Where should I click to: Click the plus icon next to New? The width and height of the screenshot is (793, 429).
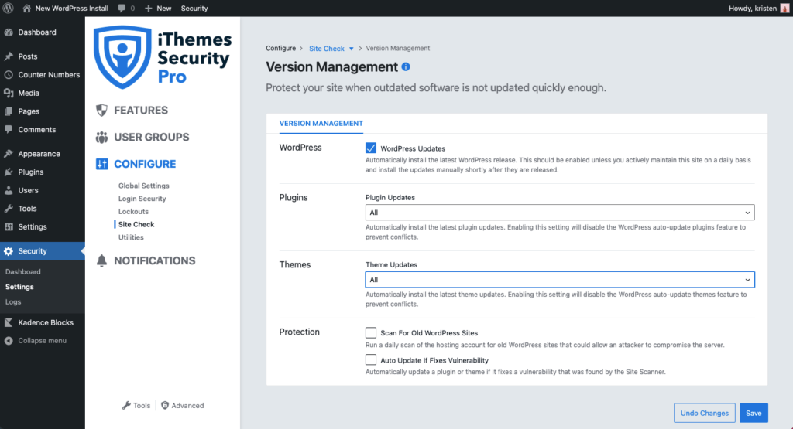coord(148,8)
